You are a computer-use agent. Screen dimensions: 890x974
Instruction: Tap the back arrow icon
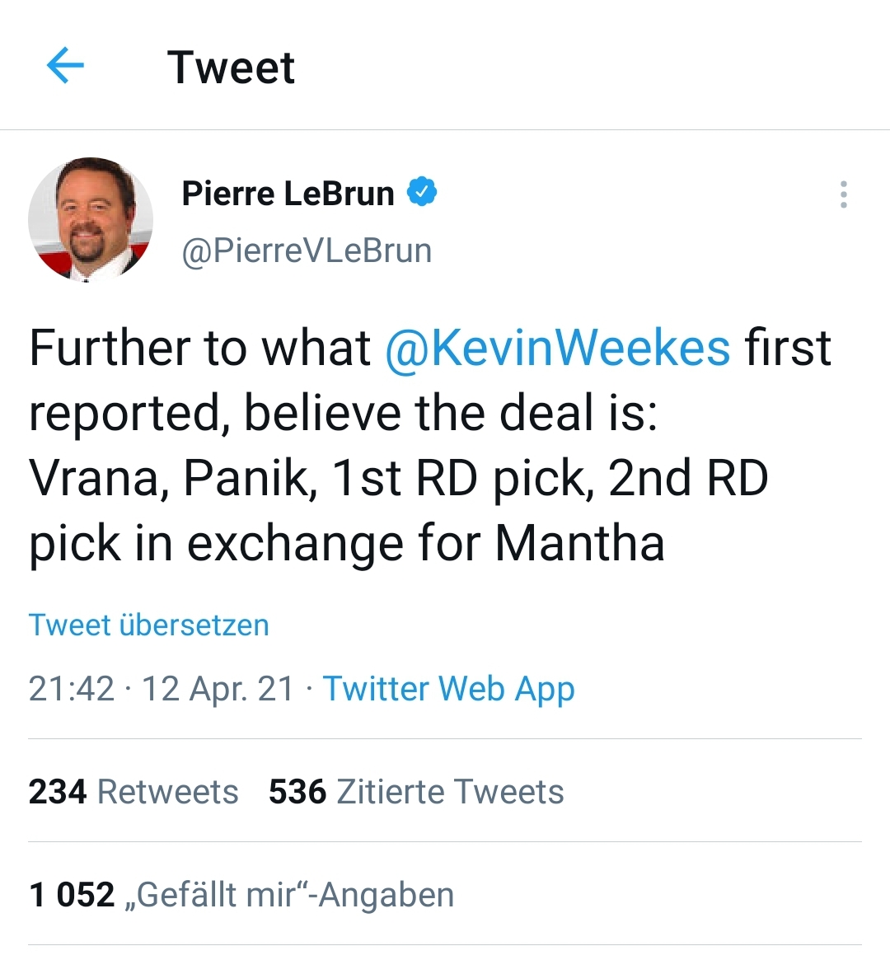click(x=65, y=66)
